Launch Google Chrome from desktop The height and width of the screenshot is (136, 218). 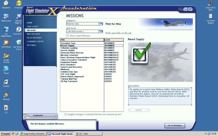6,58
